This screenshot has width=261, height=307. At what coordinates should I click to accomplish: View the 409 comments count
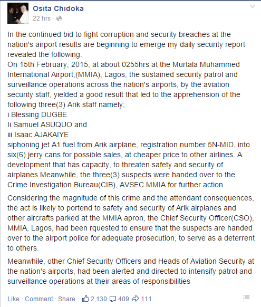123,299
